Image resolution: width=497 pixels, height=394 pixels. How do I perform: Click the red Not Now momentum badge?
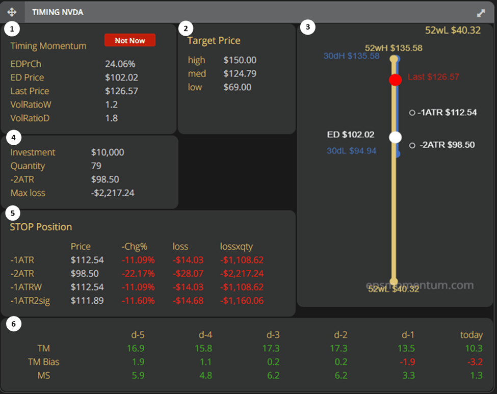click(x=130, y=40)
